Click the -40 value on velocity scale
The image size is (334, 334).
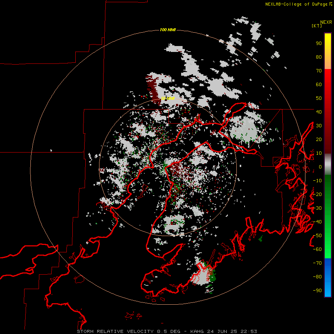point(317,222)
